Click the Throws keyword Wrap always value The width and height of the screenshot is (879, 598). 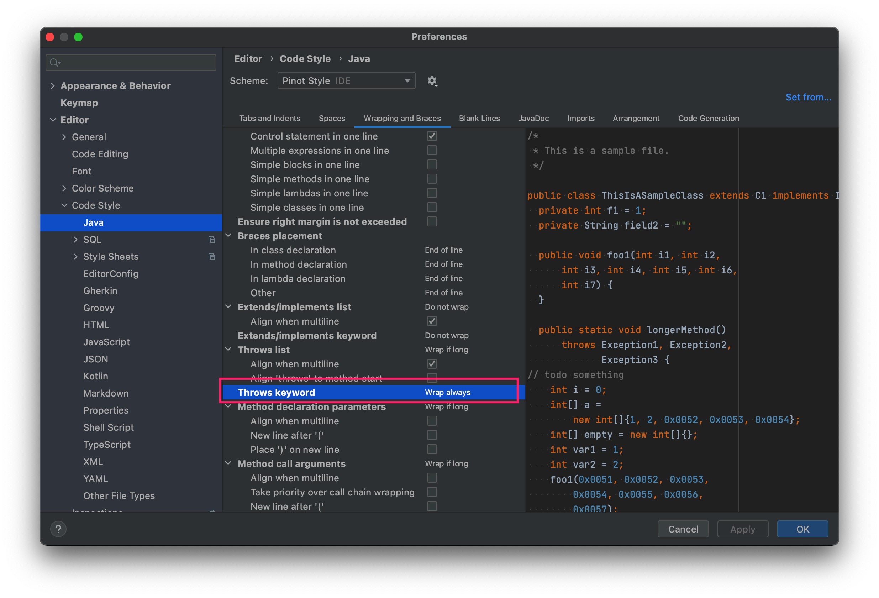[x=447, y=393]
